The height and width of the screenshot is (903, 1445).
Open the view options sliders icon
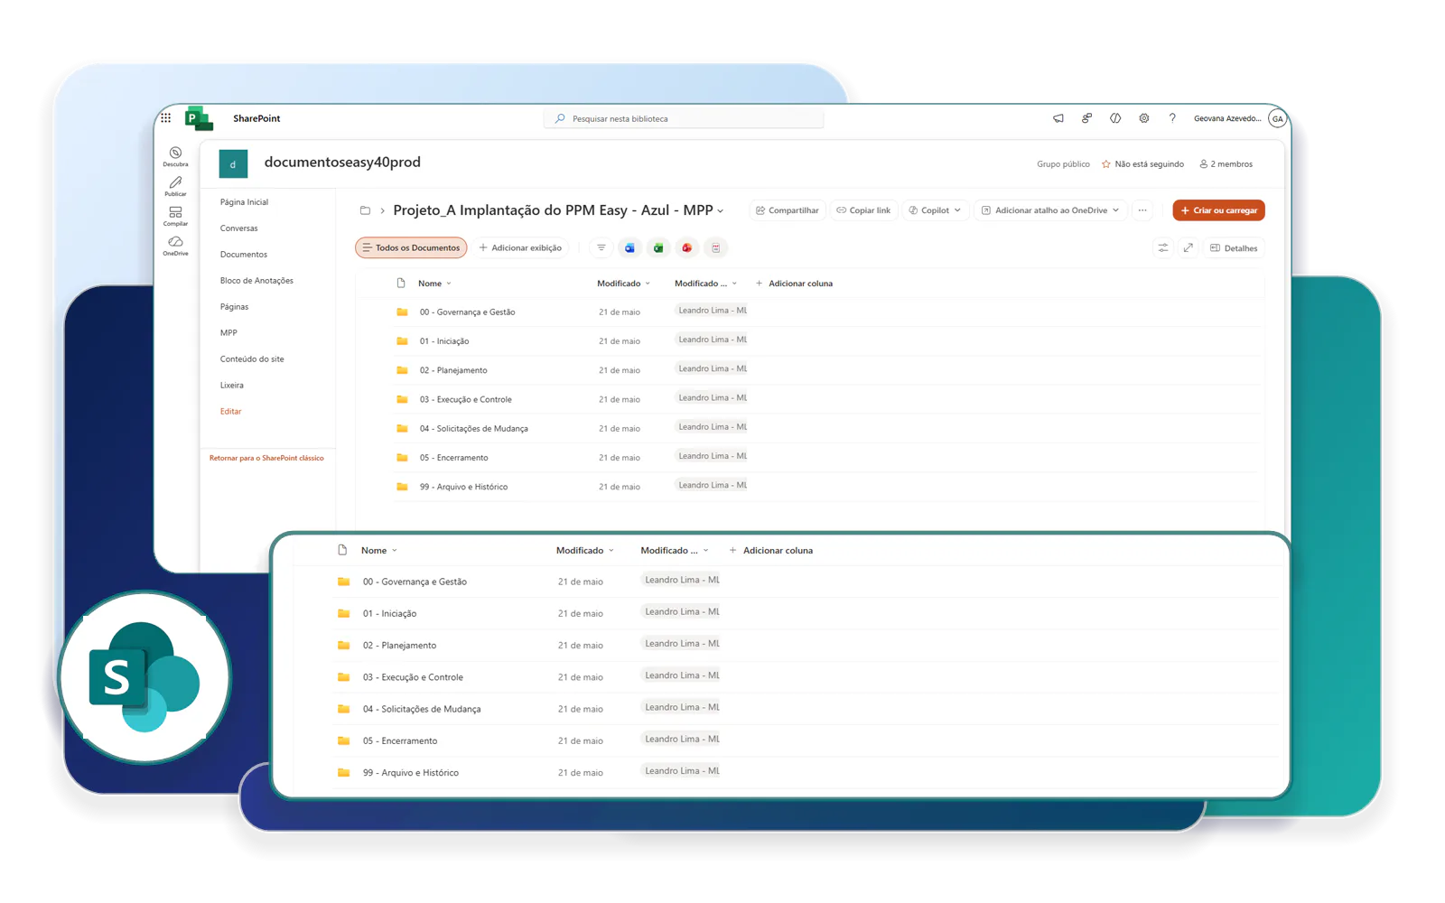1163,247
